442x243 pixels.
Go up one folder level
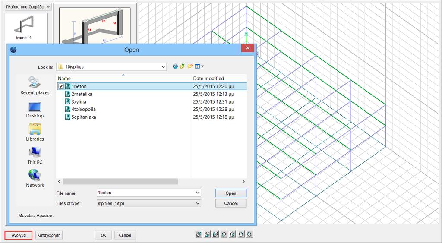pyautogui.click(x=183, y=66)
